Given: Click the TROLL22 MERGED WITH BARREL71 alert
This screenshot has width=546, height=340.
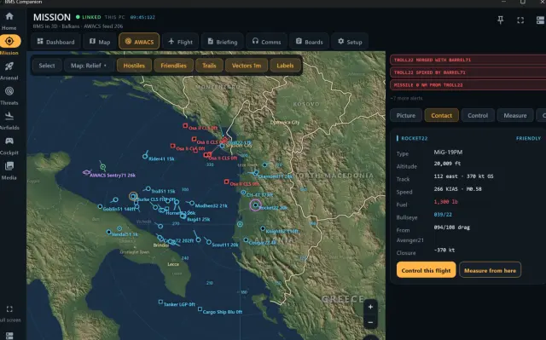Looking at the screenshot, I should pos(468,60).
